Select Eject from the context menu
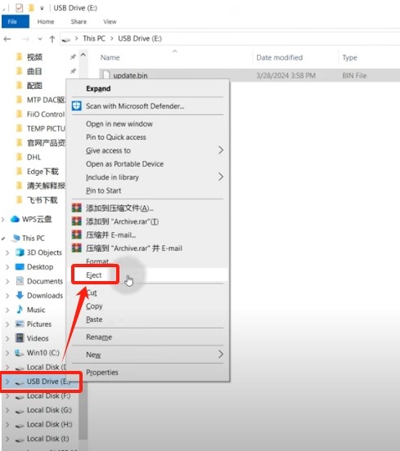 (x=94, y=275)
